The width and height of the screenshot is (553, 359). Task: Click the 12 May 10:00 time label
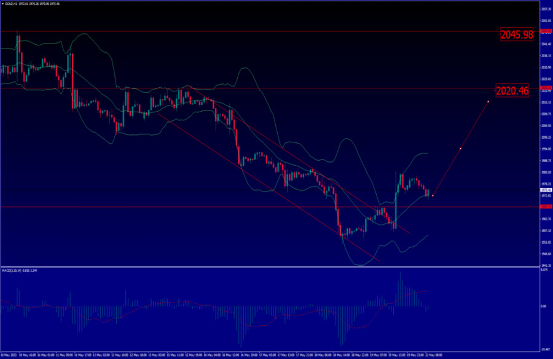pyautogui.click(x=120, y=355)
